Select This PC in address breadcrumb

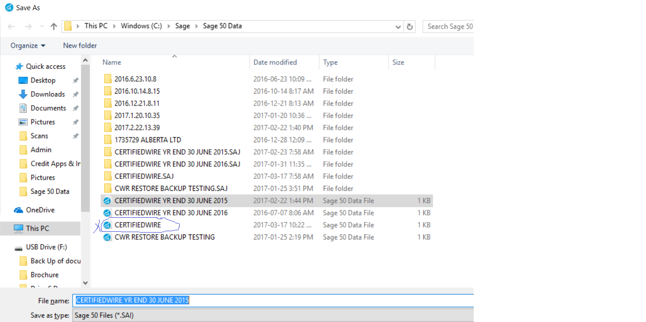click(x=96, y=26)
